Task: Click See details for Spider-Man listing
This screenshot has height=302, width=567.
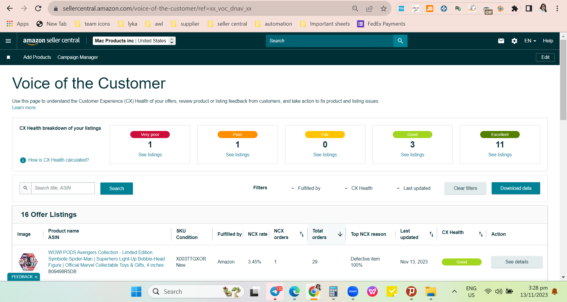Action: 517,262
